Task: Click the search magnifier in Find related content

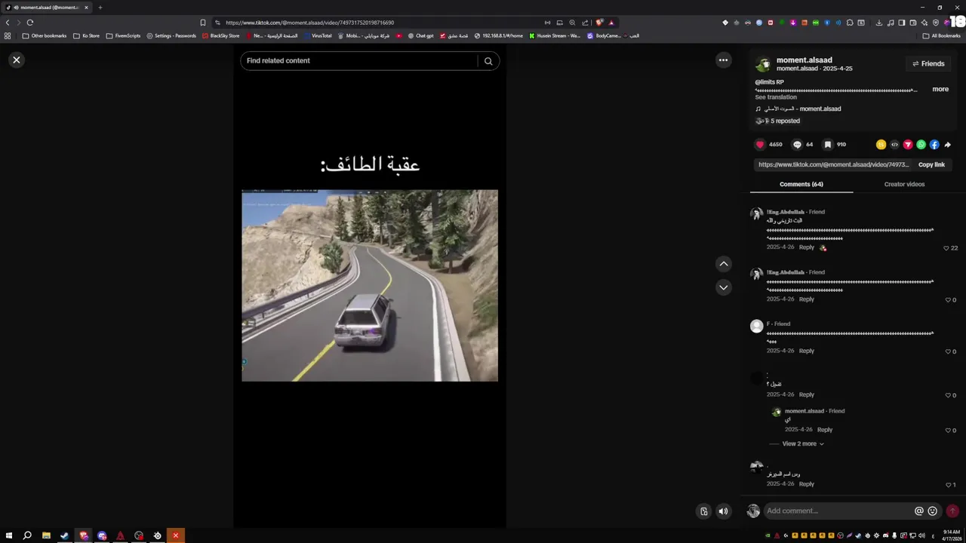Action: click(x=488, y=61)
